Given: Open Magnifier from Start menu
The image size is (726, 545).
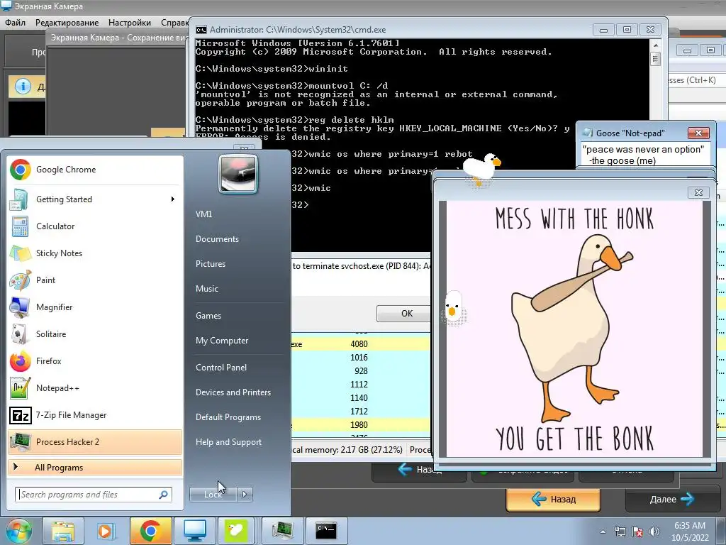Looking at the screenshot, I should coord(95,307).
